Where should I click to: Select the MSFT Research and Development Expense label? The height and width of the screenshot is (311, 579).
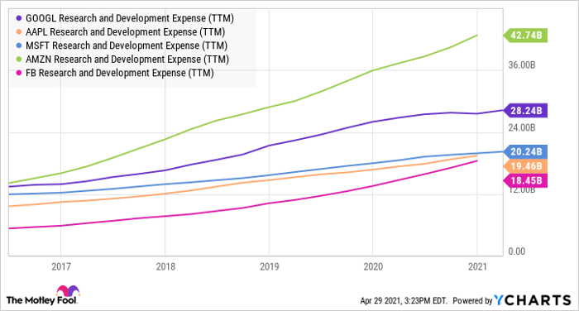tap(127, 45)
